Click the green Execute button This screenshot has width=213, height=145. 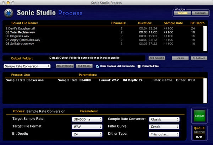pyautogui.click(x=200, y=116)
